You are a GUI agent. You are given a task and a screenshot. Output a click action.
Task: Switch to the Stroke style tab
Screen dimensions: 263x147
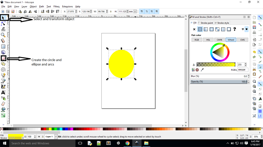point(222,23)
